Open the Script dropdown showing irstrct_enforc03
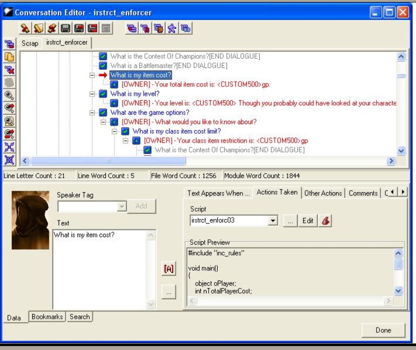The height and width of the screenshot is (350, 416). point(273,220)
